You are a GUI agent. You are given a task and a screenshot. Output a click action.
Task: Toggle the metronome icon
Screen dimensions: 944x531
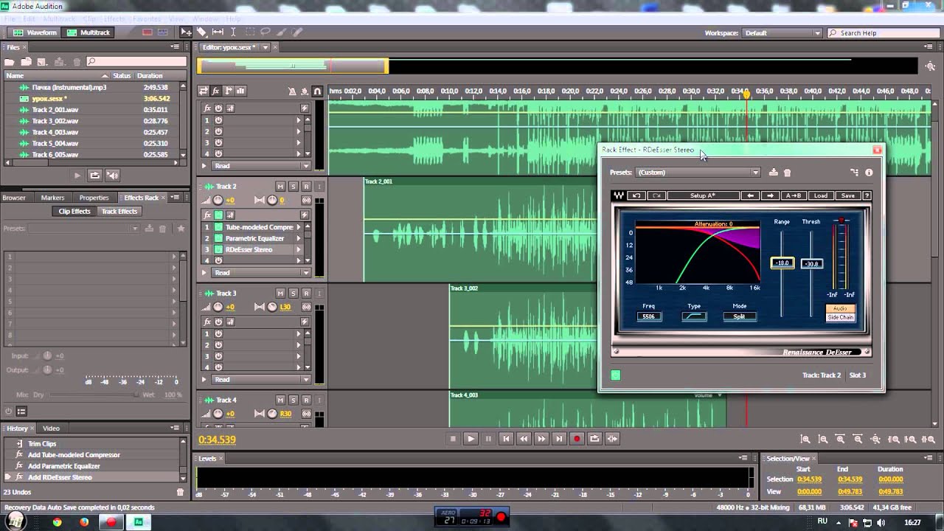[292, 91]
